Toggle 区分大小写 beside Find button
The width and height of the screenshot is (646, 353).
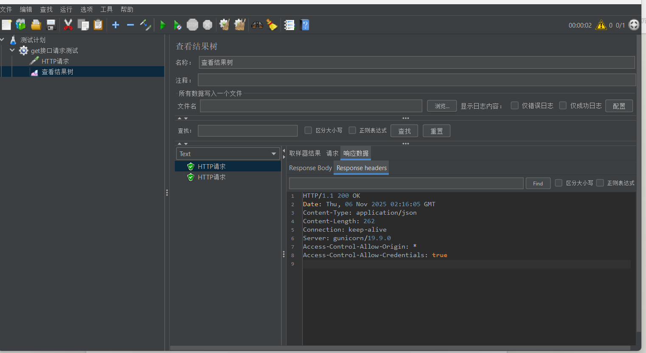click(559, 183)
